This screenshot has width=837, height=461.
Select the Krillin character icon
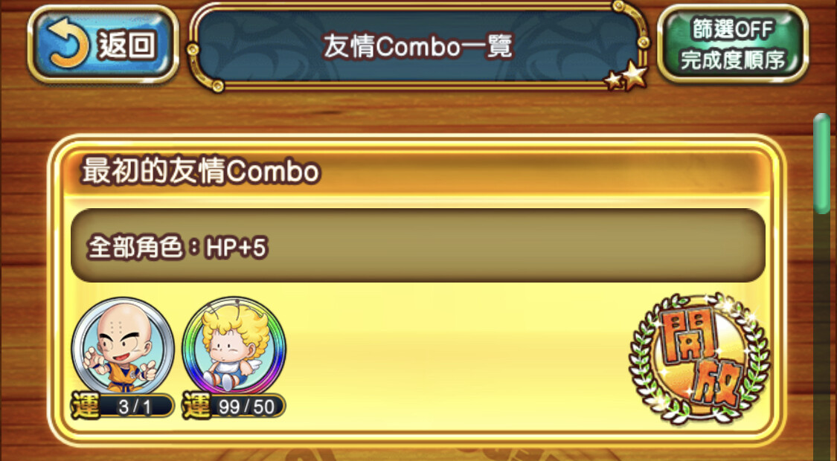pyautogui.click(x=123, y=346)
